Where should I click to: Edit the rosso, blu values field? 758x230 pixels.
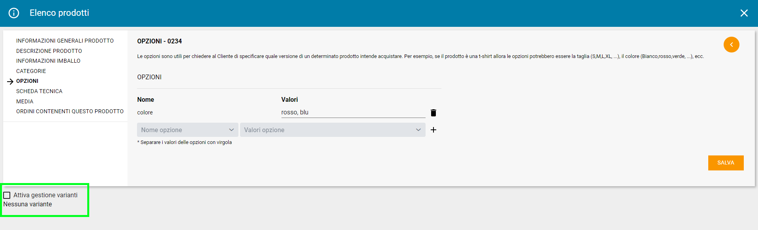pos(353,112)
